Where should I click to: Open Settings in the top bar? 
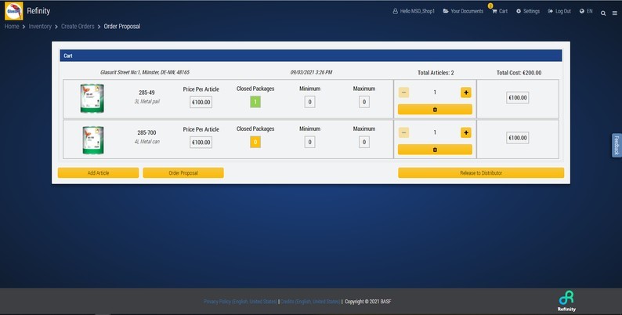[x=528, y=11]
